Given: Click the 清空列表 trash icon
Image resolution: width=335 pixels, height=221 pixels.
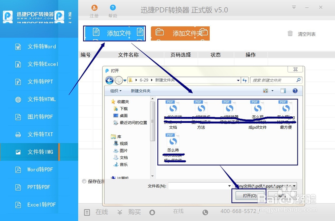Looking at the screenshot, I should point(290,33).
